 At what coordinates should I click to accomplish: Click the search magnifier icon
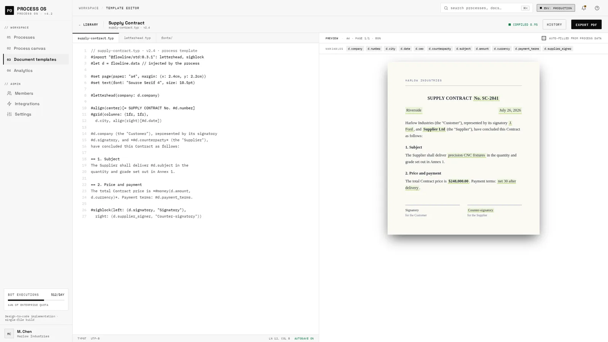coord(446,8)
